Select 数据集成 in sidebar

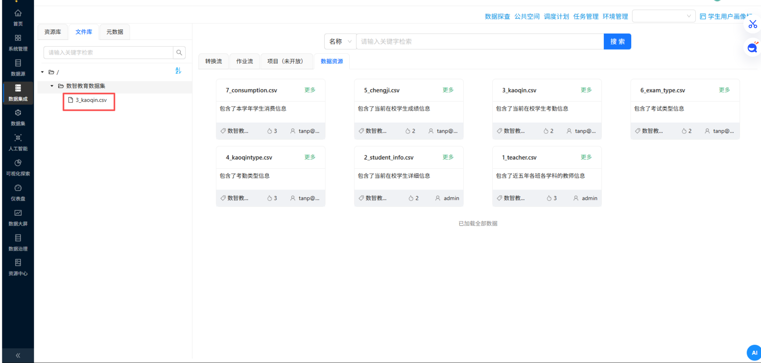(18, 93)
